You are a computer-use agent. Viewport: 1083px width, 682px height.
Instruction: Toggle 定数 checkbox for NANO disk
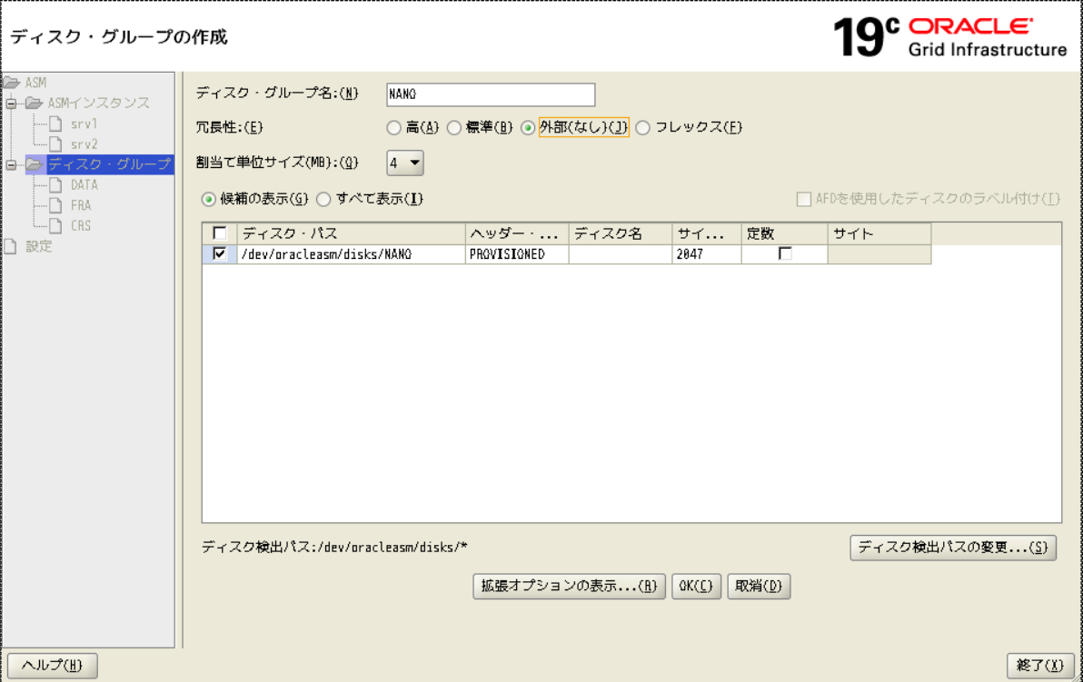pos(785,254)
